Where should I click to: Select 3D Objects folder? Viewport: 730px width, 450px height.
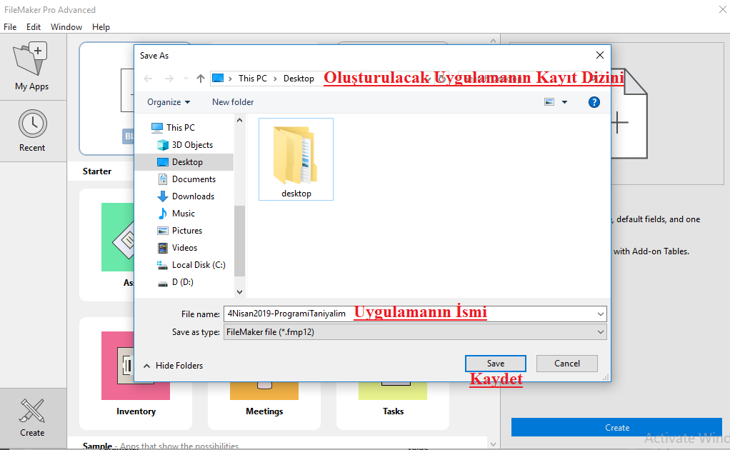coord(192,145)
